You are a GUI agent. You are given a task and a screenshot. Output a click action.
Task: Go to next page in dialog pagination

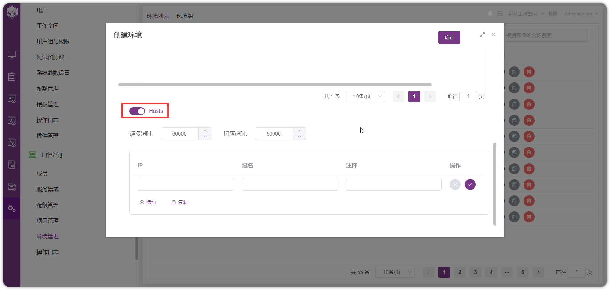coord(430,96)
